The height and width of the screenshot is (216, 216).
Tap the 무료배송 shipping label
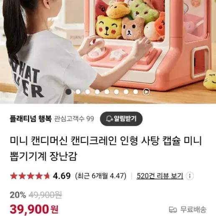tap(193, 209)
